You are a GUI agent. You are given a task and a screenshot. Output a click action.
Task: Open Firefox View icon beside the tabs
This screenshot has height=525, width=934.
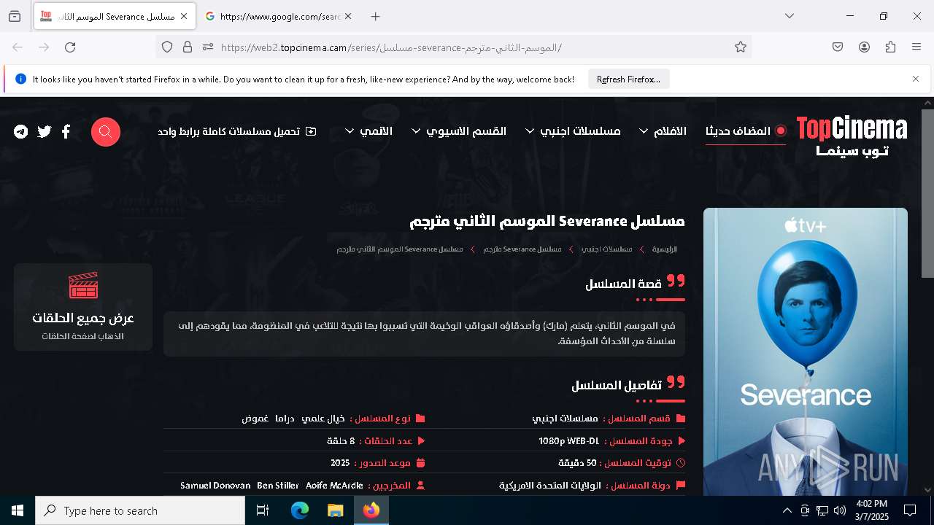click(15, 16)
